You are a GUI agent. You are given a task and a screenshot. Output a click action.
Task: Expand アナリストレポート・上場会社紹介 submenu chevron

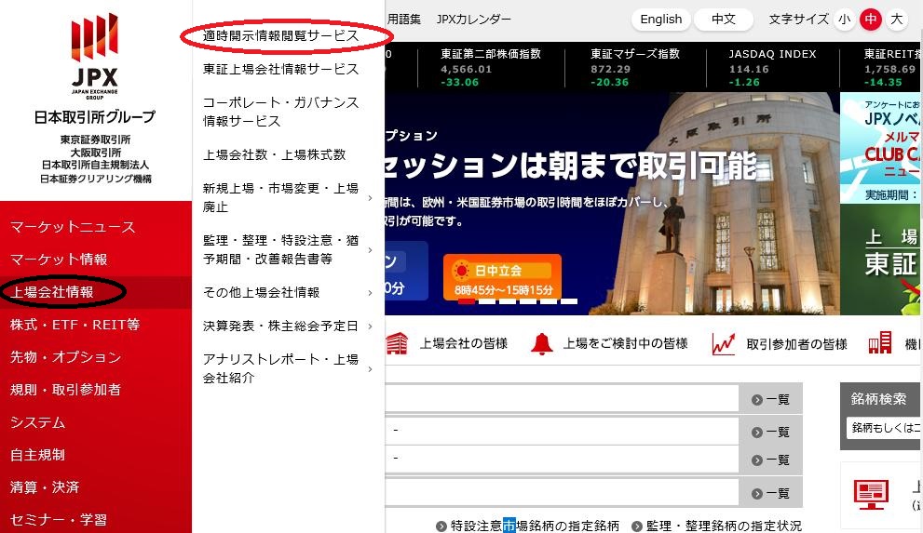click(x=370, y=369)
